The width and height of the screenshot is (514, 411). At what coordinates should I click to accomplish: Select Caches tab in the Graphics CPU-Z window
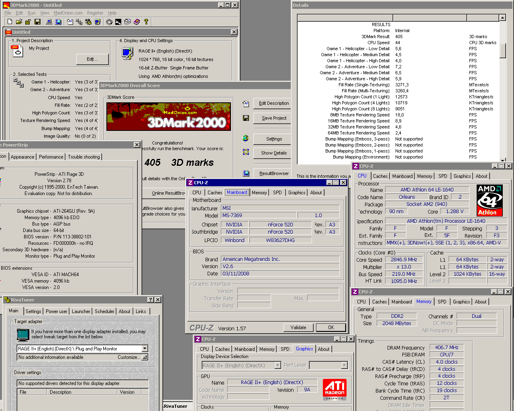click(222, 349)
